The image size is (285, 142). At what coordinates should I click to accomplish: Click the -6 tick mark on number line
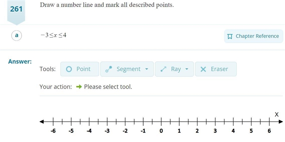click(53, 122)
